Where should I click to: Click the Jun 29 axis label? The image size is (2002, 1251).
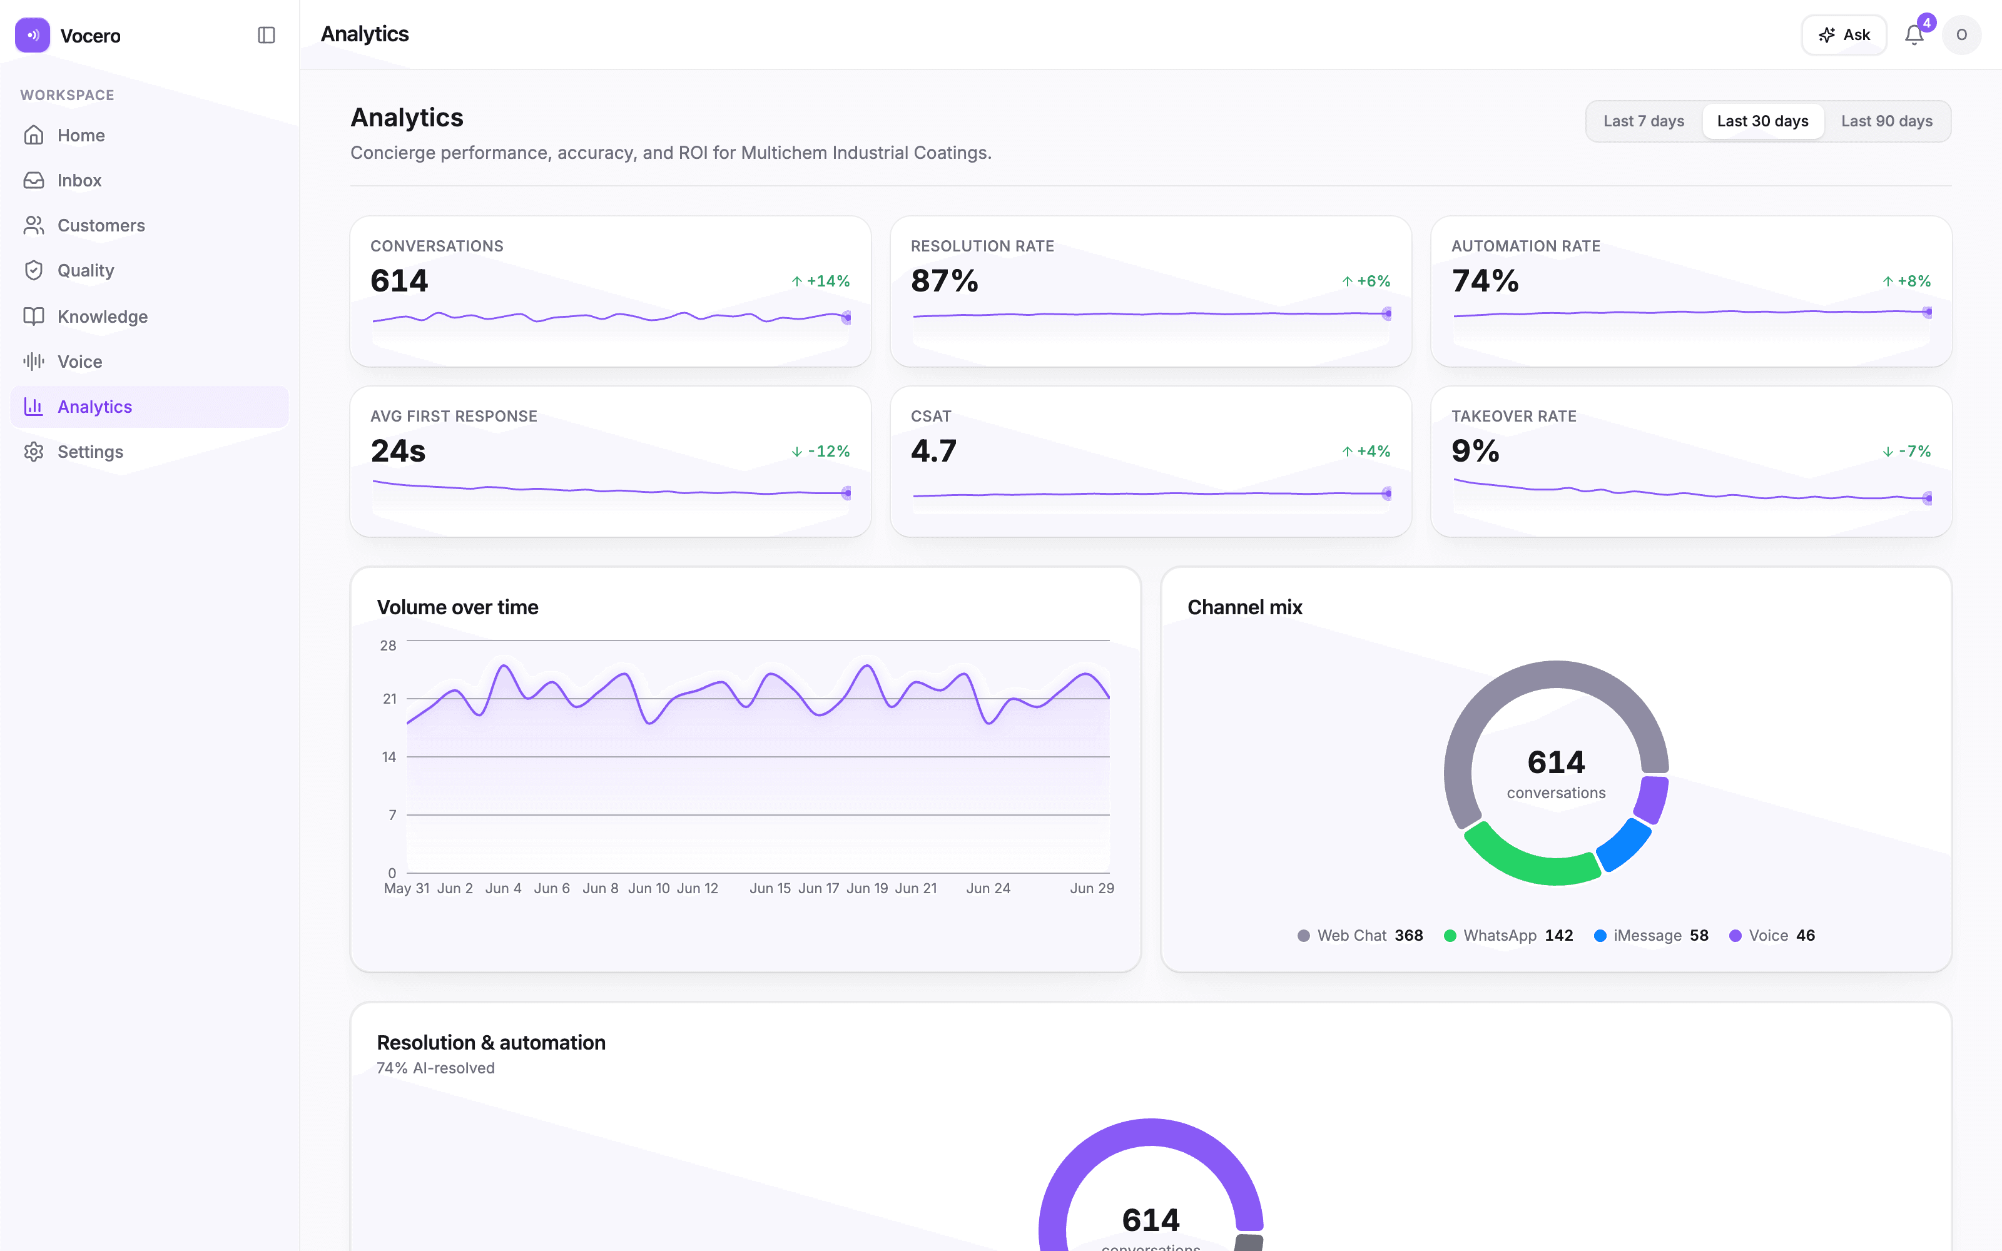pos(1092,889)
